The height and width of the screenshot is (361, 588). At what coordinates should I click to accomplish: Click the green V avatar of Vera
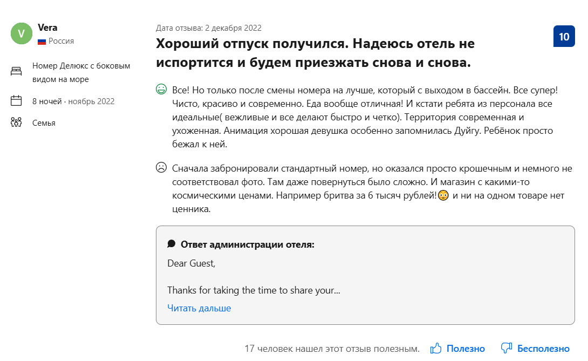click(22, 33)
